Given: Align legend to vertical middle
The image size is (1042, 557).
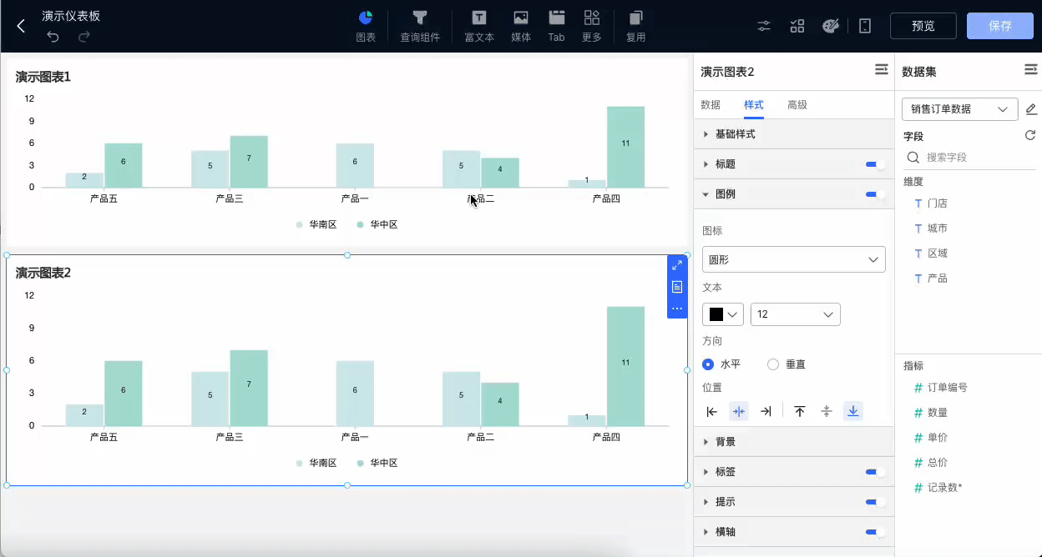Looking at the screenshot, I should tap(827, 411).
